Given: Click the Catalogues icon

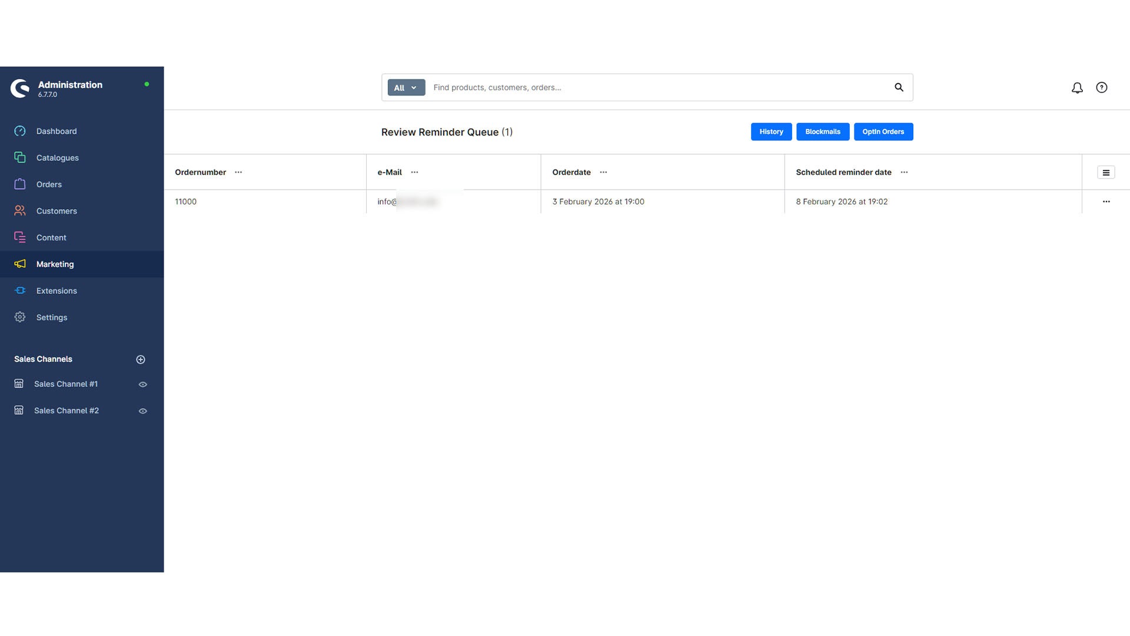Looking at the screenshot, I should (x=20, y=157).
